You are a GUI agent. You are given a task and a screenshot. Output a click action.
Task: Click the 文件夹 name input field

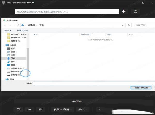pos(93,83)
